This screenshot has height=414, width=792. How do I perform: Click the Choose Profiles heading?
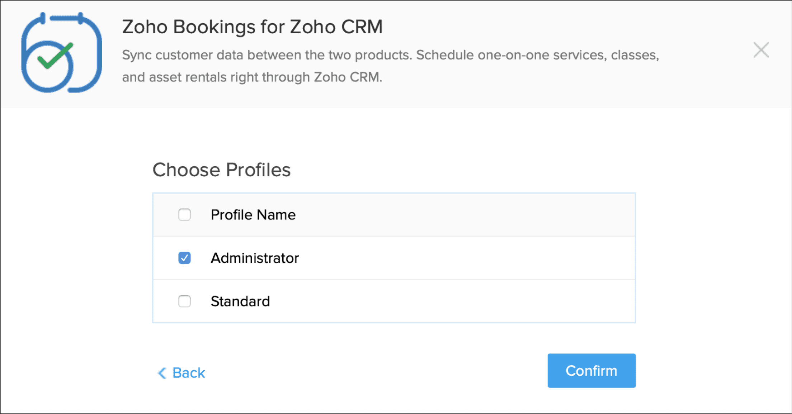pyautogui.click(x=221, y=170)
